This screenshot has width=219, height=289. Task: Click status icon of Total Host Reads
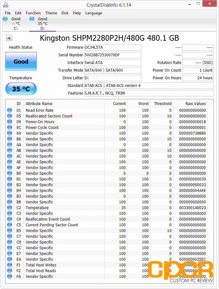[x=10, y=271]
